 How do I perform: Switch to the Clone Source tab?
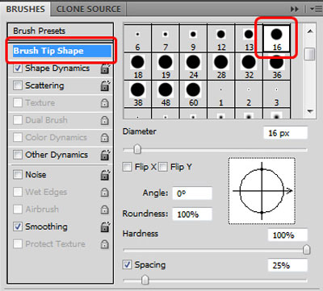click(89, 9)
